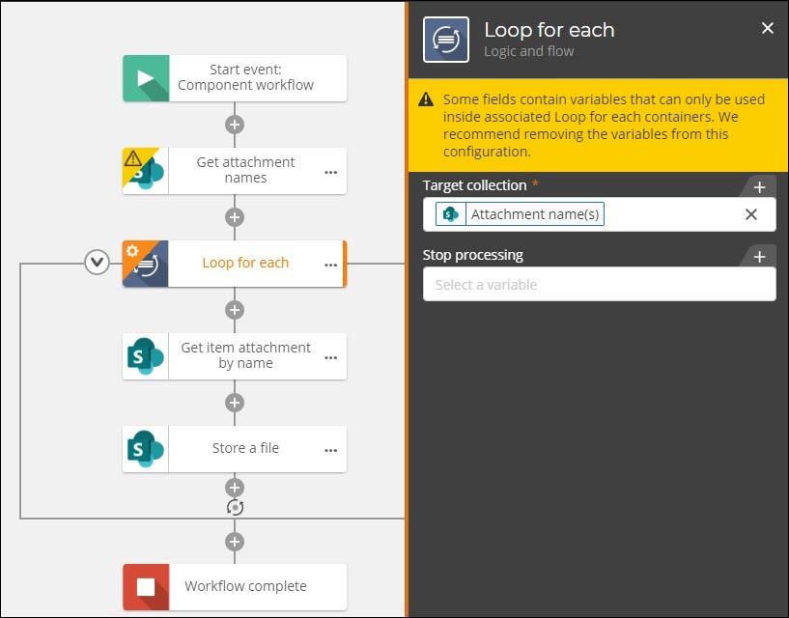Select the Workflow complete card
This screenshot has height=618, width=789.
point(235,587)
